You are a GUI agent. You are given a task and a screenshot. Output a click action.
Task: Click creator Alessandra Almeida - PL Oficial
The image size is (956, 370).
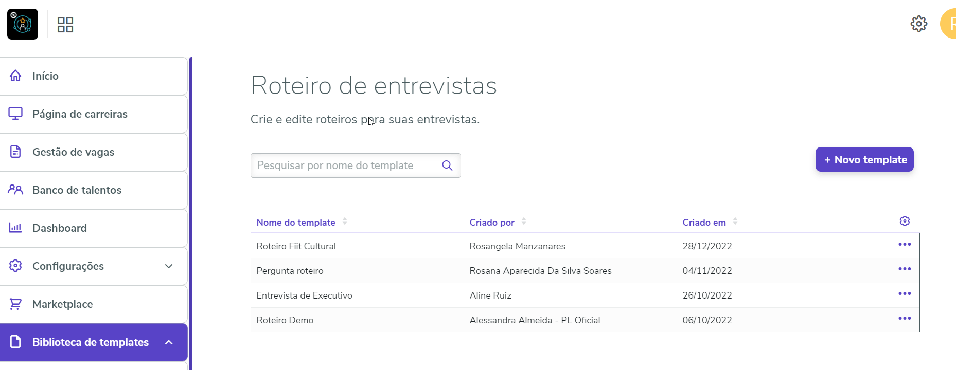[535, 320]
